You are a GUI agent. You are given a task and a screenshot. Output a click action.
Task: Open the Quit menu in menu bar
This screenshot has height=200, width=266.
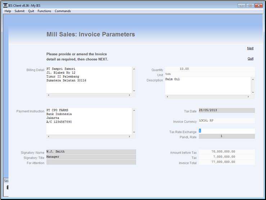coord(31,11)
